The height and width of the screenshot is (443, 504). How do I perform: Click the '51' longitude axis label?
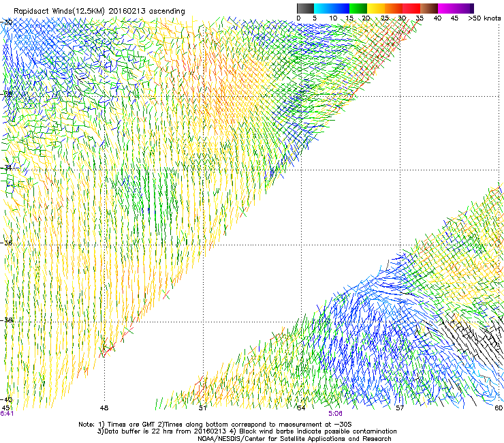point(202,408)
